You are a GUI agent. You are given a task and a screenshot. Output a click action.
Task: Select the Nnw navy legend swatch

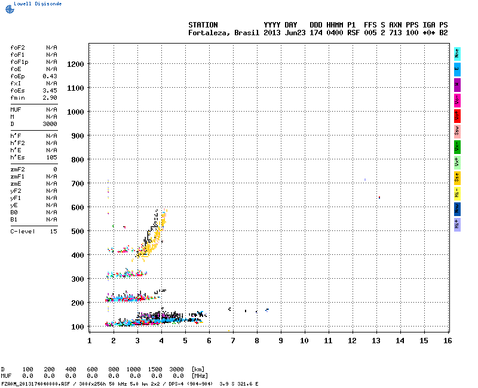457,210
